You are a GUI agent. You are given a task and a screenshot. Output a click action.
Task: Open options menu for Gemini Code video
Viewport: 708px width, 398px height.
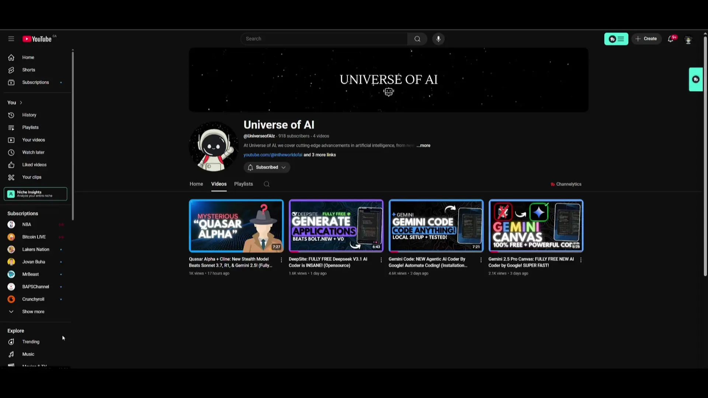pos(481,260)
